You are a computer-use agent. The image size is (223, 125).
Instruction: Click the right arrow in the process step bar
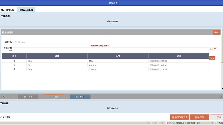[x=221, y=97]
